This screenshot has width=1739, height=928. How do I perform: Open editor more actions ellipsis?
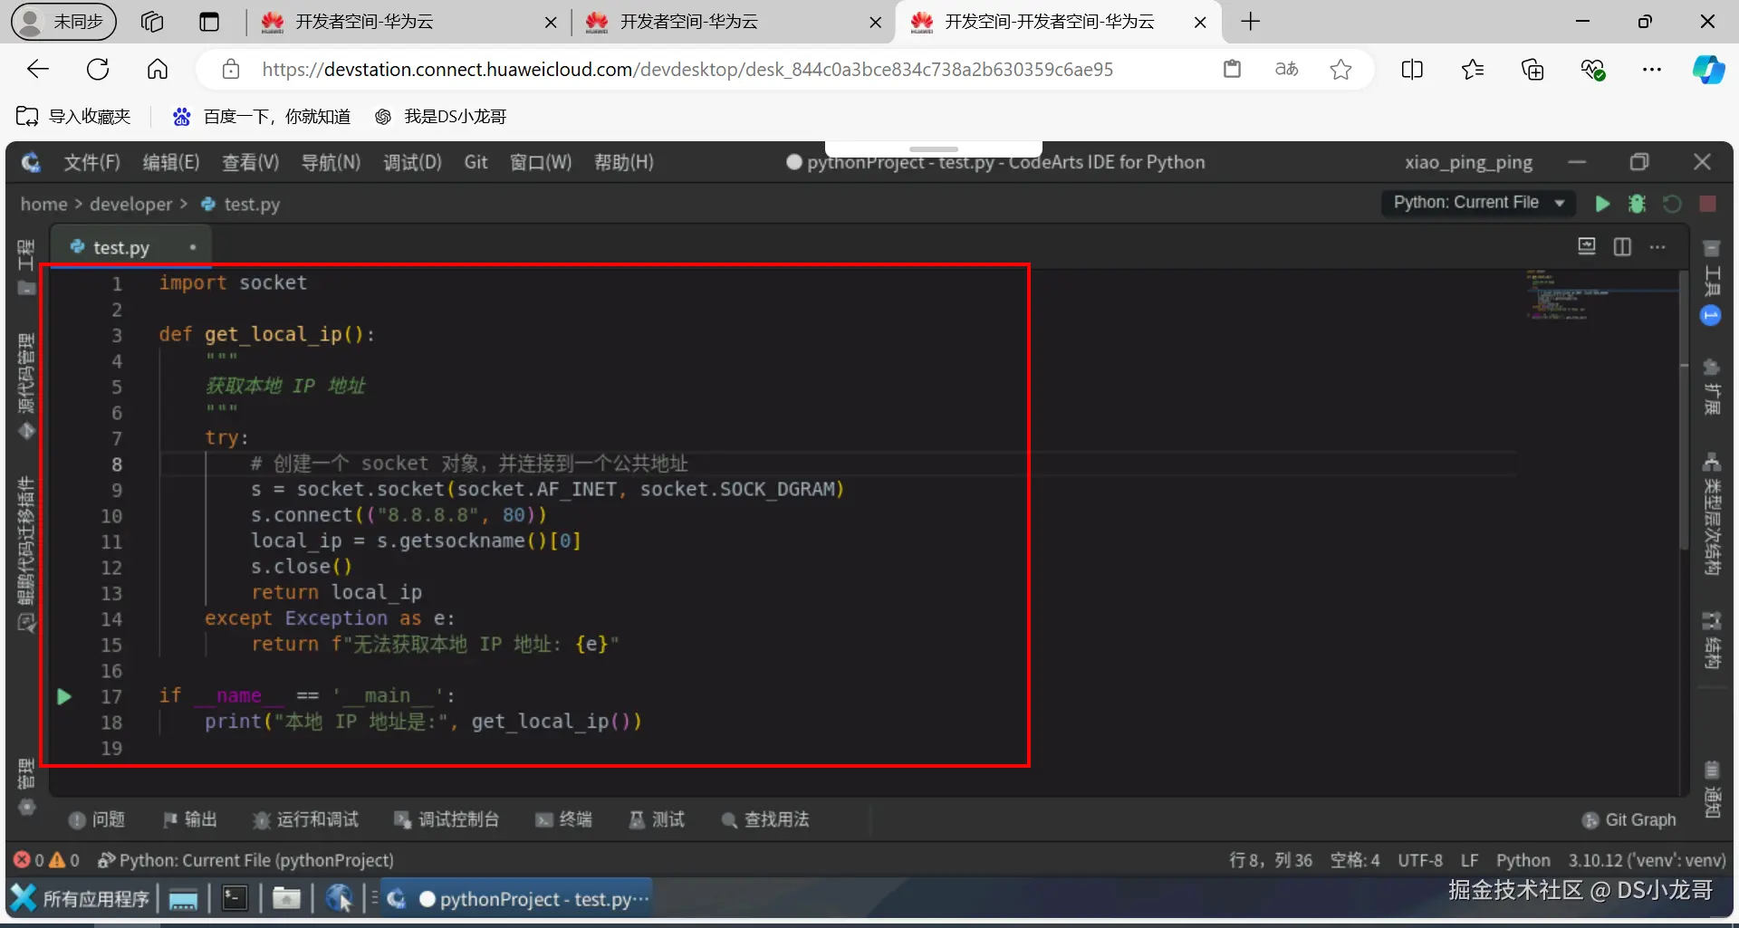pyautogui.click(x=1657, y=246)
